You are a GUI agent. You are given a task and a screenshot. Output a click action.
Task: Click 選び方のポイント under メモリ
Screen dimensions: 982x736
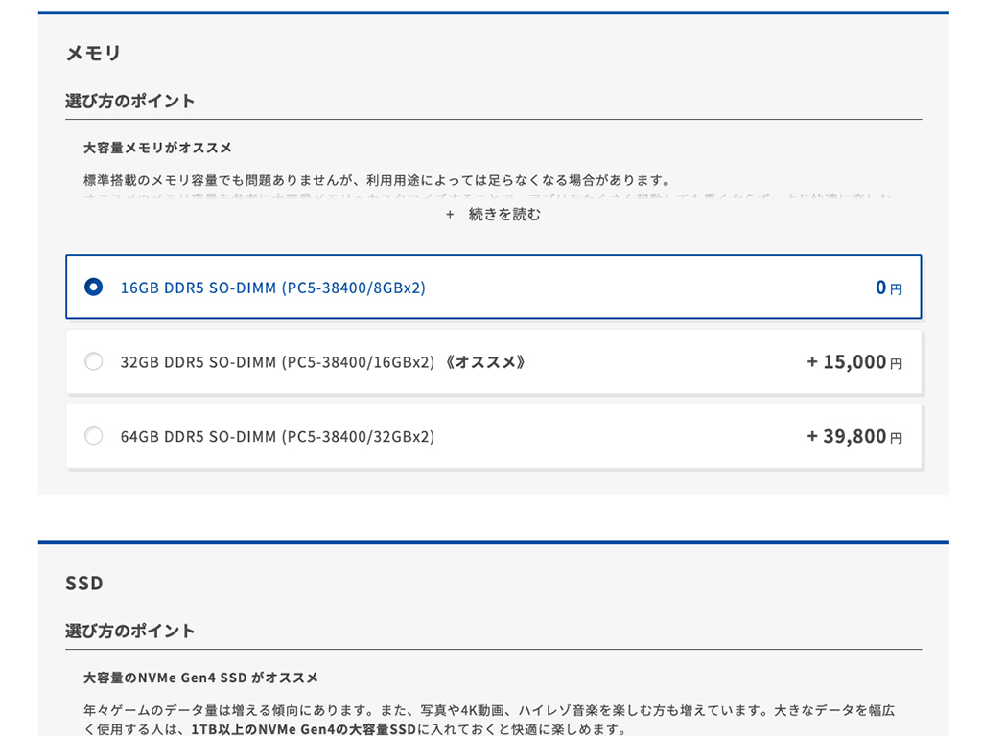point(129,101)
